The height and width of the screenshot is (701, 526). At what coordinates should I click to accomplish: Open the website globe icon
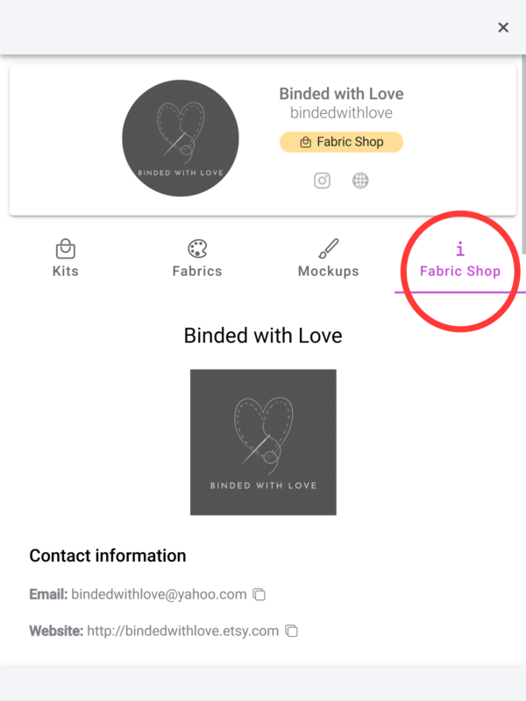click(360, 181)
